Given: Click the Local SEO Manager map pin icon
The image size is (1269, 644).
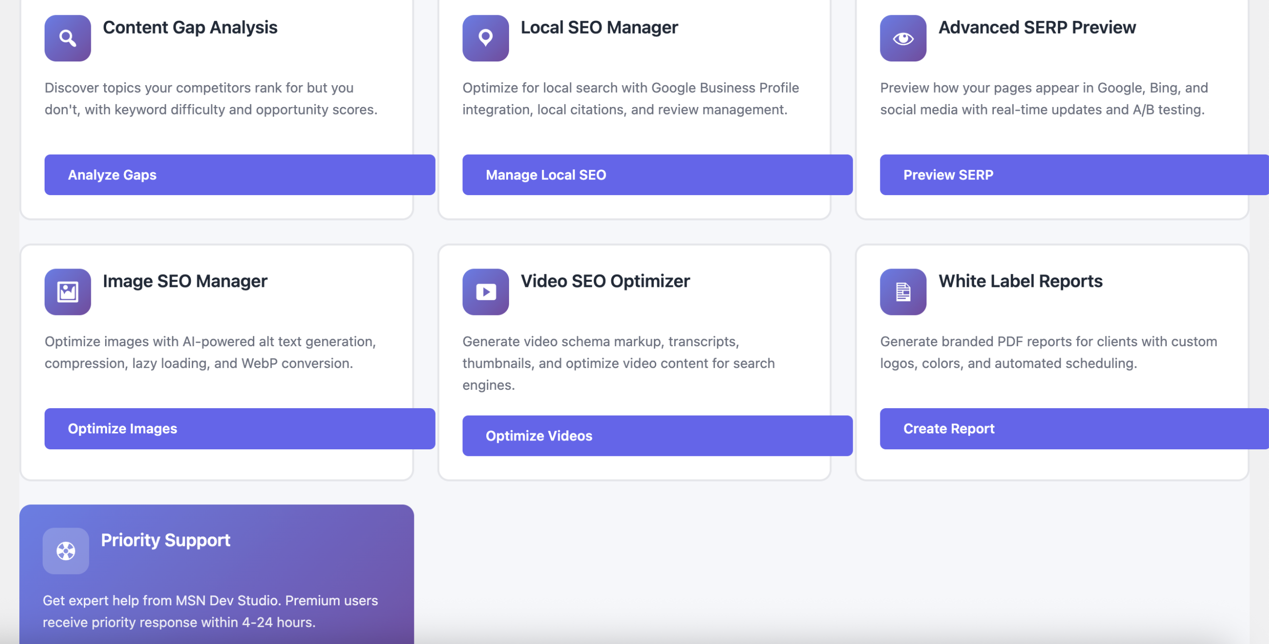Looking at the screenshot, I should [x=485, y=38].
